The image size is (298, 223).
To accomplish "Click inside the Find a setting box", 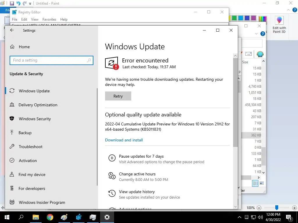I will pyautogui.click(x=51, y=60).
